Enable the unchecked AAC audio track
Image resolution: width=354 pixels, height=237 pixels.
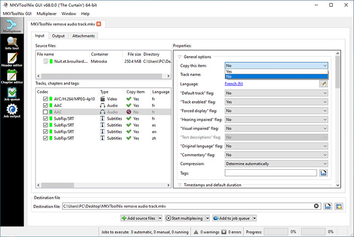46,112
